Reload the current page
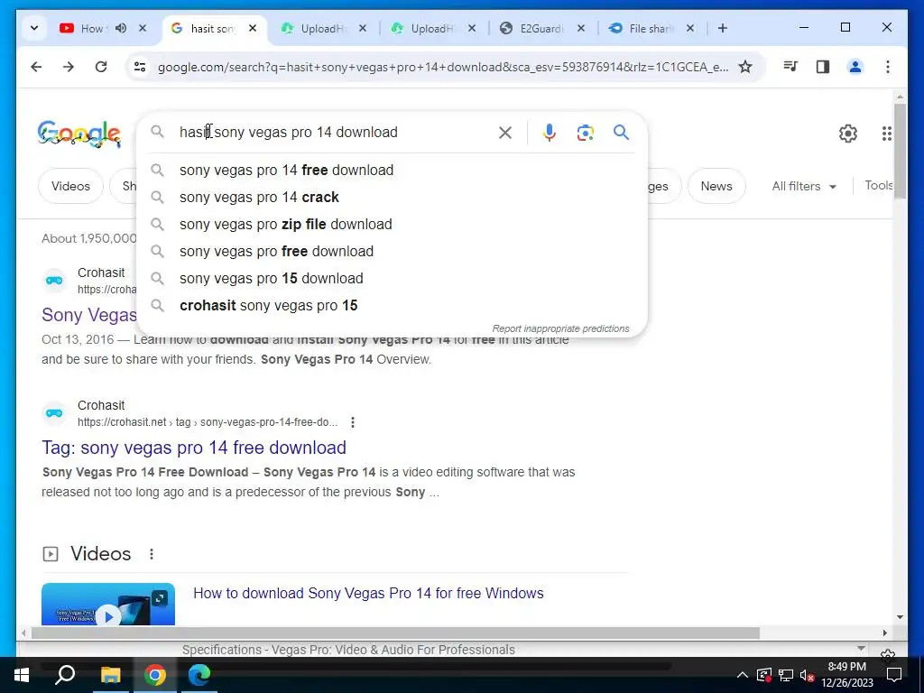Viewport: 924px width, 693px height. tap(101, 67)
